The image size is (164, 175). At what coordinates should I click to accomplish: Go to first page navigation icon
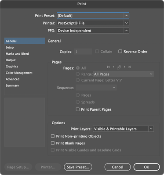tap(108, 67)
